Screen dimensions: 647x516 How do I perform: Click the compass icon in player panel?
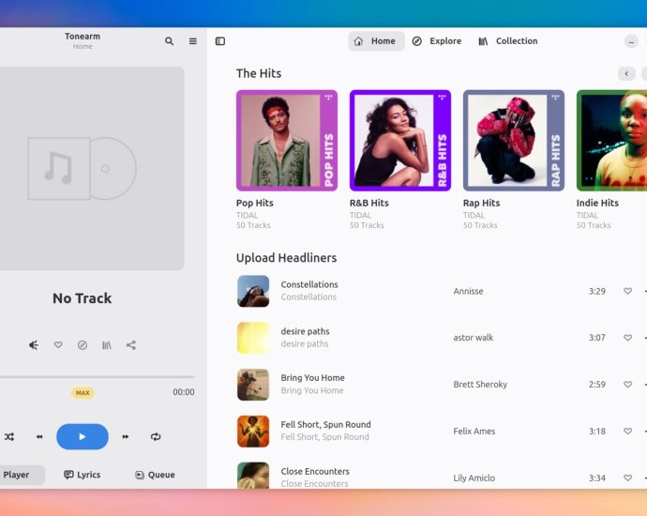(83, 345)
